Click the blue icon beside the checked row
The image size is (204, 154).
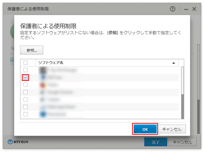(43, 78)
